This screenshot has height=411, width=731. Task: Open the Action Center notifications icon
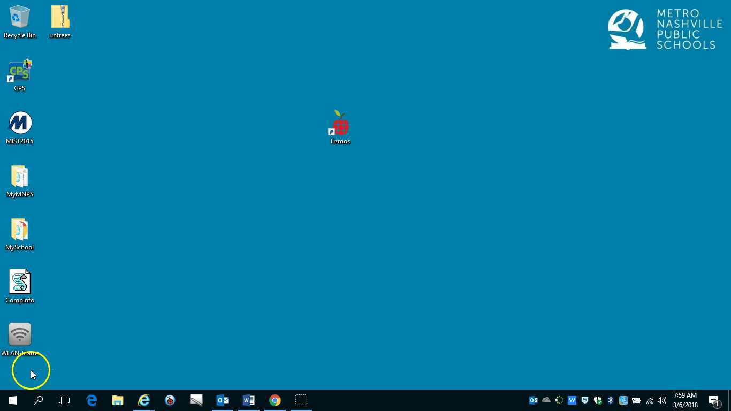pos(714,400)
